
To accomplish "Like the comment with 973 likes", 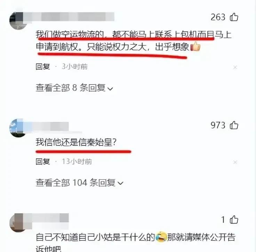I will 234,125.
